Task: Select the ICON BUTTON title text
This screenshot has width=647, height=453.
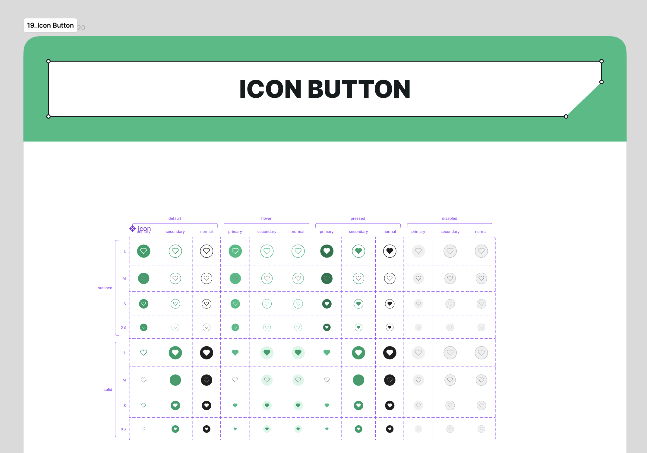Action: pyautogui.click(x=325, y=89)
